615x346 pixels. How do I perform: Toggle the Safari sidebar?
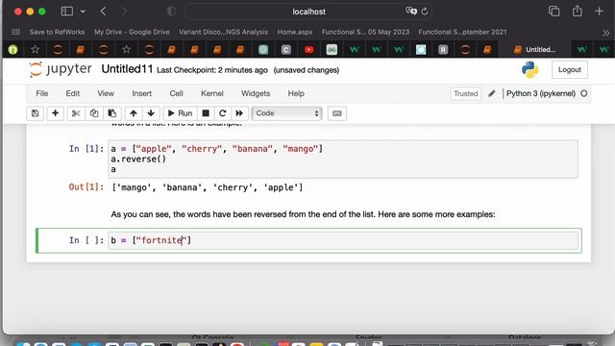(66, 11)
